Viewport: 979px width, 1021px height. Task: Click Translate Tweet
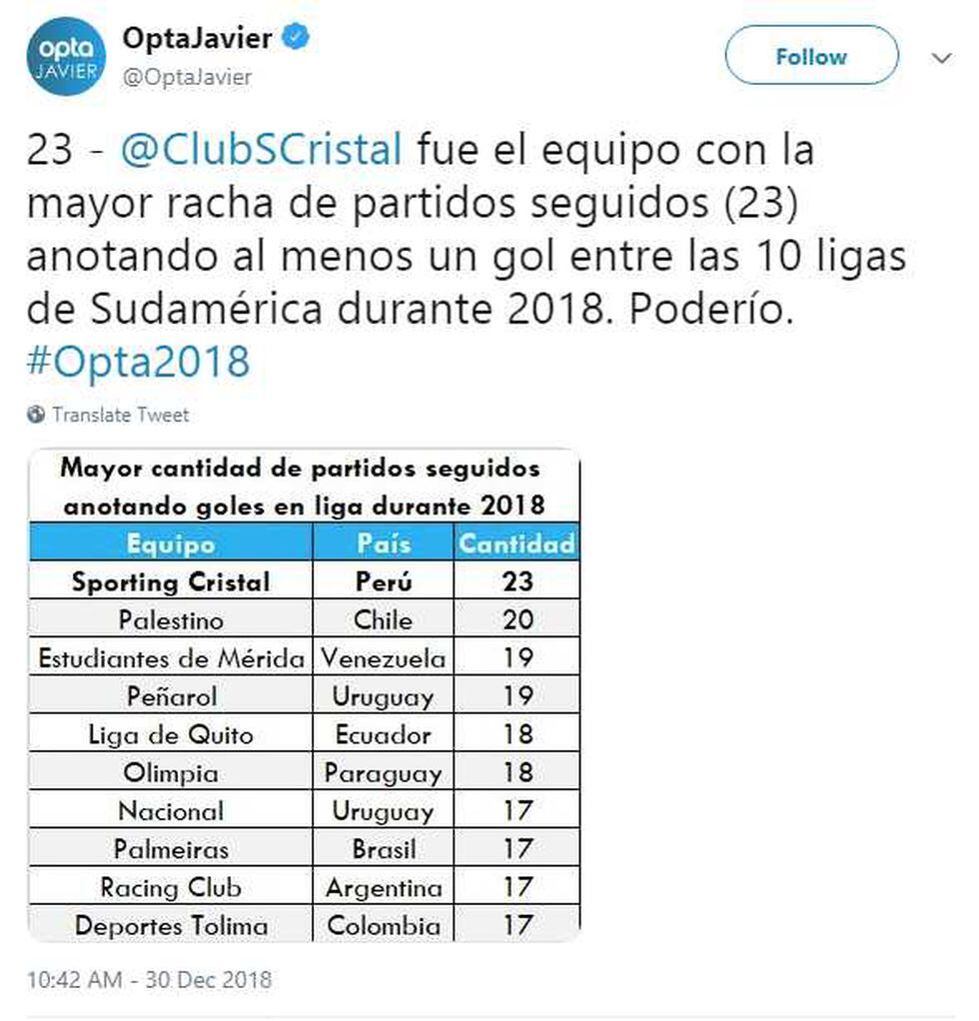pyautogui.click(x=120, y=415)
